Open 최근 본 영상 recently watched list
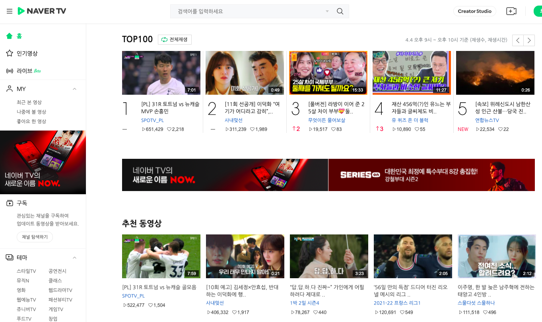The height and width of the screenshot is (322, 542). (x=29, y=102)
